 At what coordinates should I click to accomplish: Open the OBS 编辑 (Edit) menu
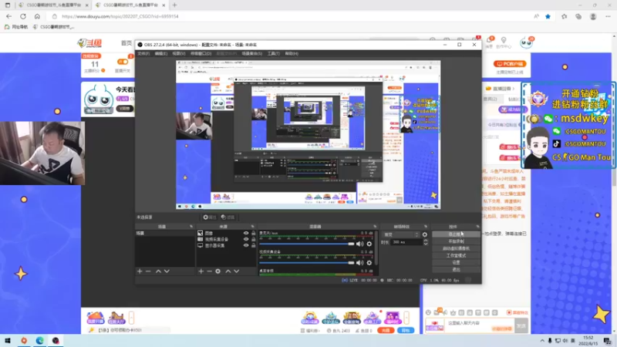click(x=160, y=53)
